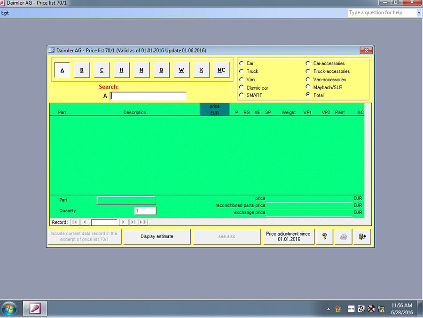Click the exit door icon button
The height and width of the screenshot is (318, 423).
[361, 237]
